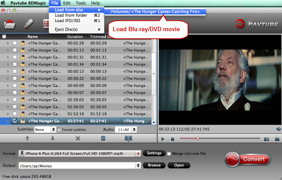Click the trash delete icon
This screenshot has height=180, width=282.
tap(103, 138)
